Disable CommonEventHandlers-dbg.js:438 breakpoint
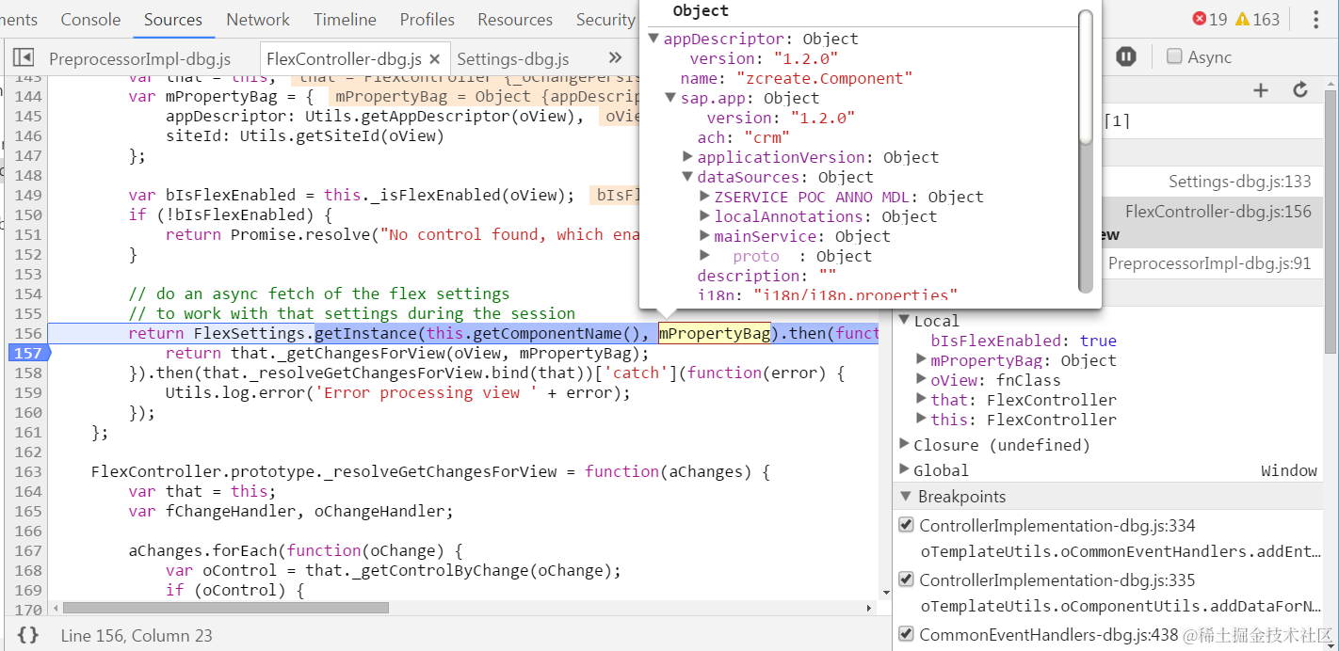Screen dimensions: 1339x651 (907, 634)
